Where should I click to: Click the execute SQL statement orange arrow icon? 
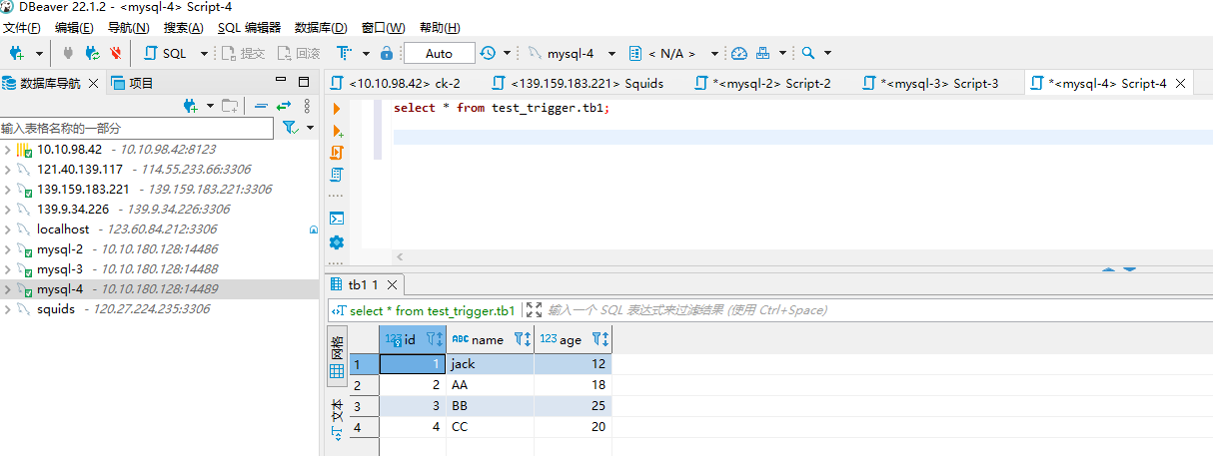(336, 108)
